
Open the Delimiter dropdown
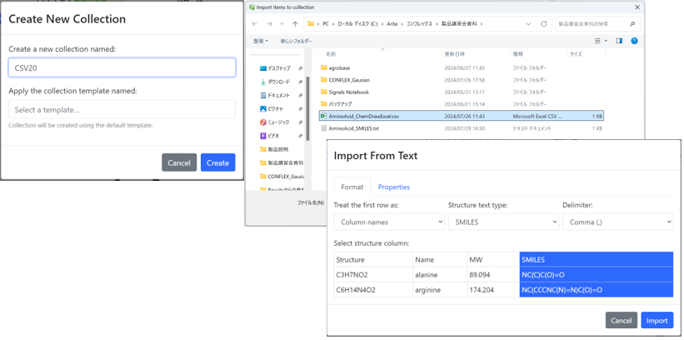(x=617, y=222)
